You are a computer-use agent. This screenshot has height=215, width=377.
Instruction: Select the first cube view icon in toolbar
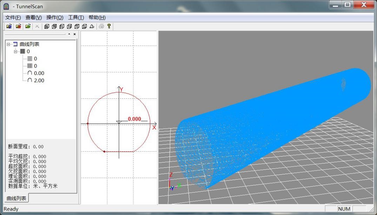click(x=47, y=26)
